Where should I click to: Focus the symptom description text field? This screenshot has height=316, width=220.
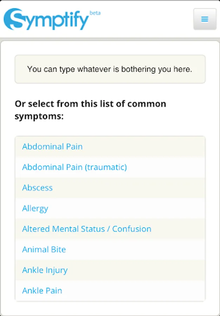[x=110, y=69]
